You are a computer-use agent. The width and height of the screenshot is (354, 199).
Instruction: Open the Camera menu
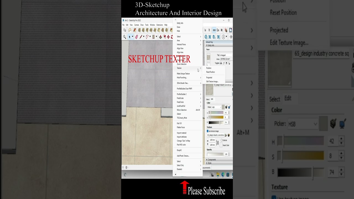[x=137, y=25]
